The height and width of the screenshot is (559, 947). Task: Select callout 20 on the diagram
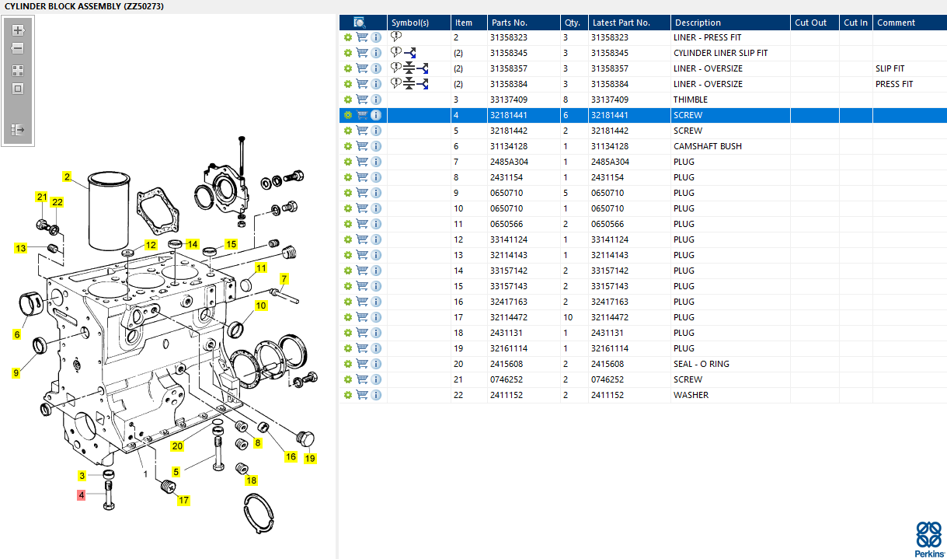coord(177,446)
